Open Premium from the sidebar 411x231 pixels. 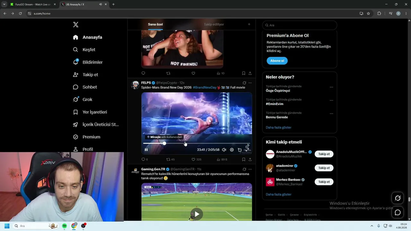click(86, 137)
